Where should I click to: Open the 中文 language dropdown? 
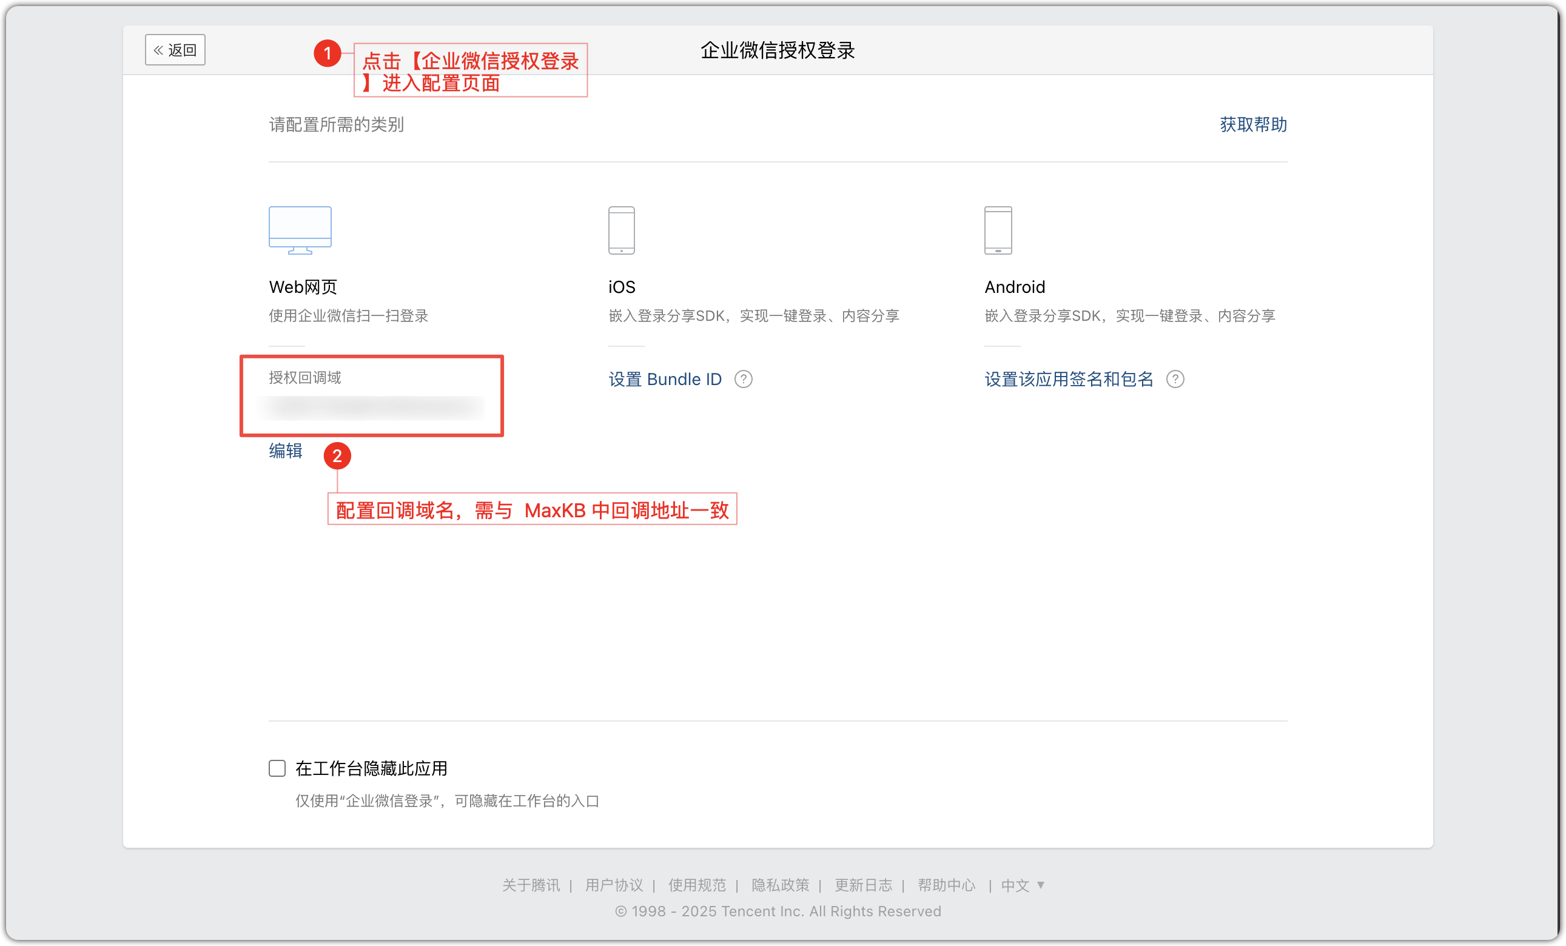pyautogui.click(x=1022, y=885)
